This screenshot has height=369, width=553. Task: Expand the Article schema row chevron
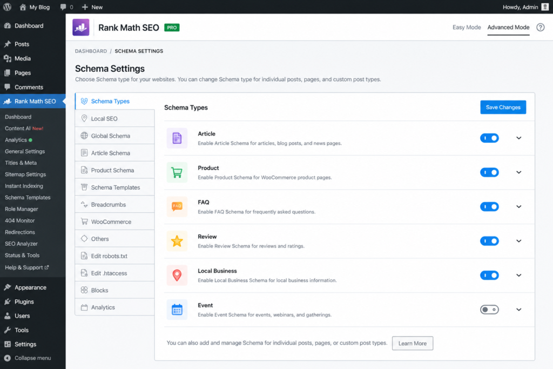tap(519, 138)
